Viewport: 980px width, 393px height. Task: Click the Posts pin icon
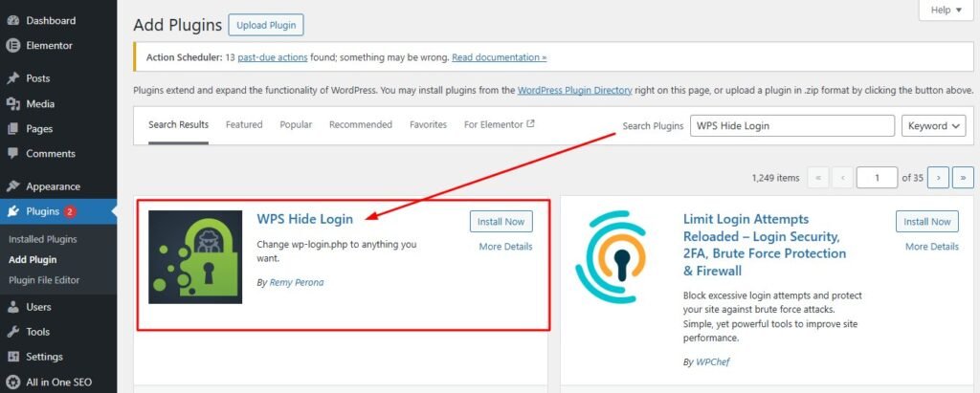pos(12,78)
